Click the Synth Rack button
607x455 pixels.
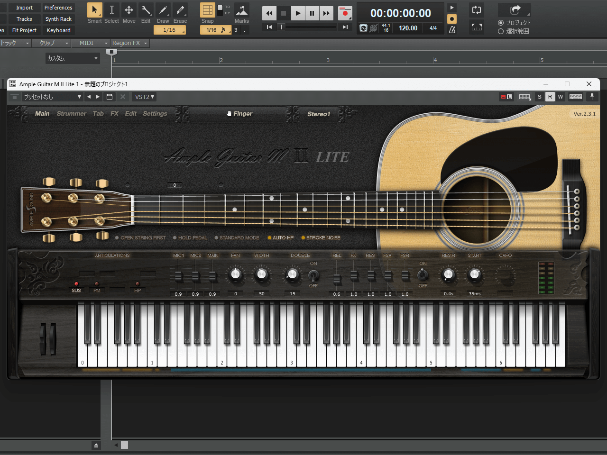tap(58, 19)
